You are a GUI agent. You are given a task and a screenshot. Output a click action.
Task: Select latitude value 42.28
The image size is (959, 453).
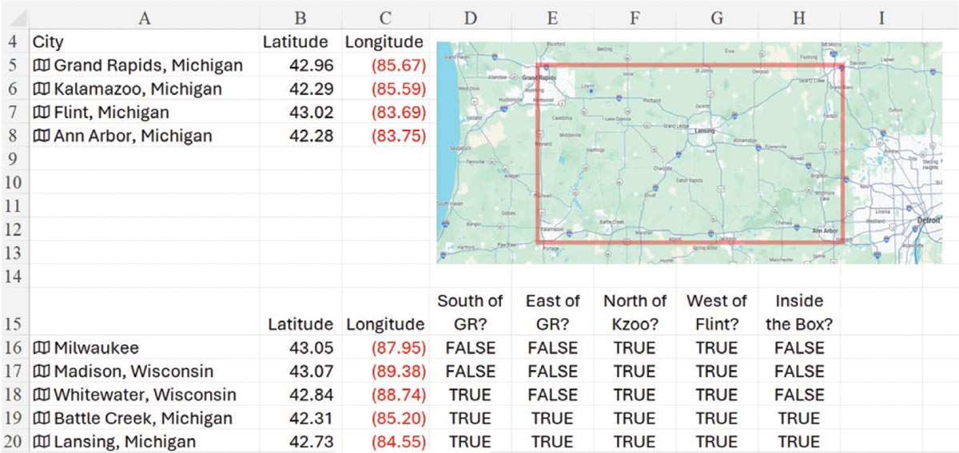(300, 136)
